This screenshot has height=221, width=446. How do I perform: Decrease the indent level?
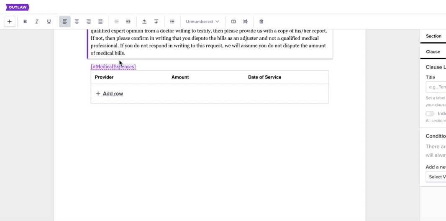tap(116, 22)
